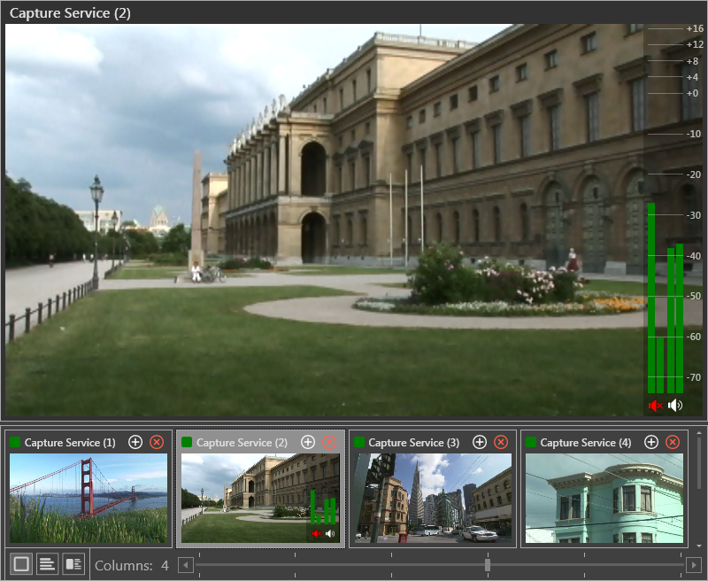Toggle green status indicator of Capture Service (3)
708x581 pixels.
359,442
